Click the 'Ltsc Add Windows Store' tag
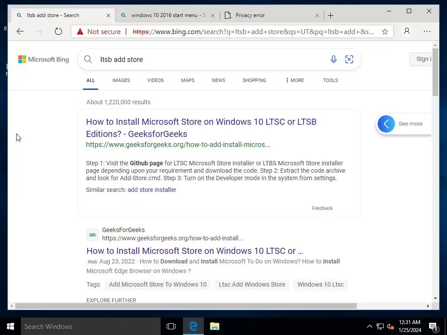 click(x=252, y=284)
